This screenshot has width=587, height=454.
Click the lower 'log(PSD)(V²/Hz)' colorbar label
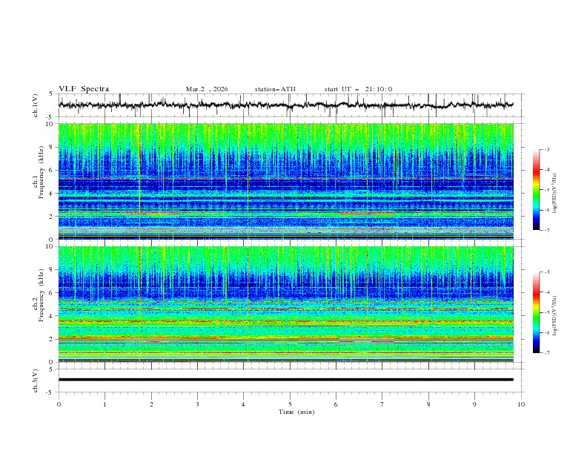point(554,315)
